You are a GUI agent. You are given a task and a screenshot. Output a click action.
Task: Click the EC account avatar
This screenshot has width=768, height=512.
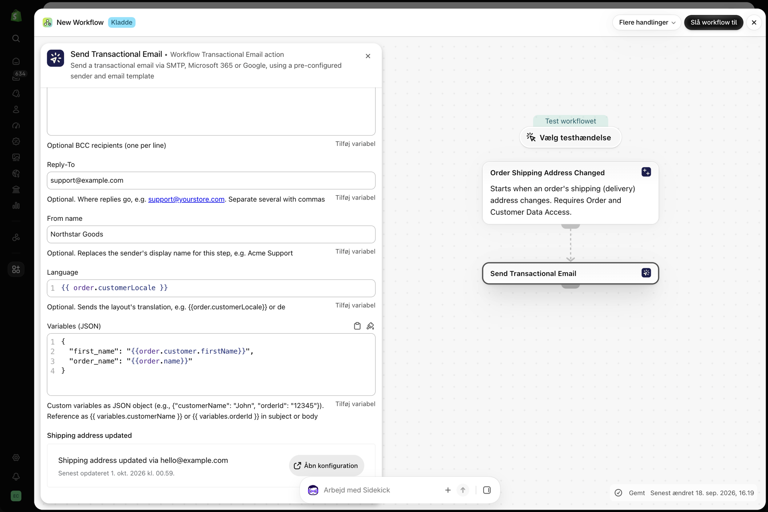(x=16, y=496)
